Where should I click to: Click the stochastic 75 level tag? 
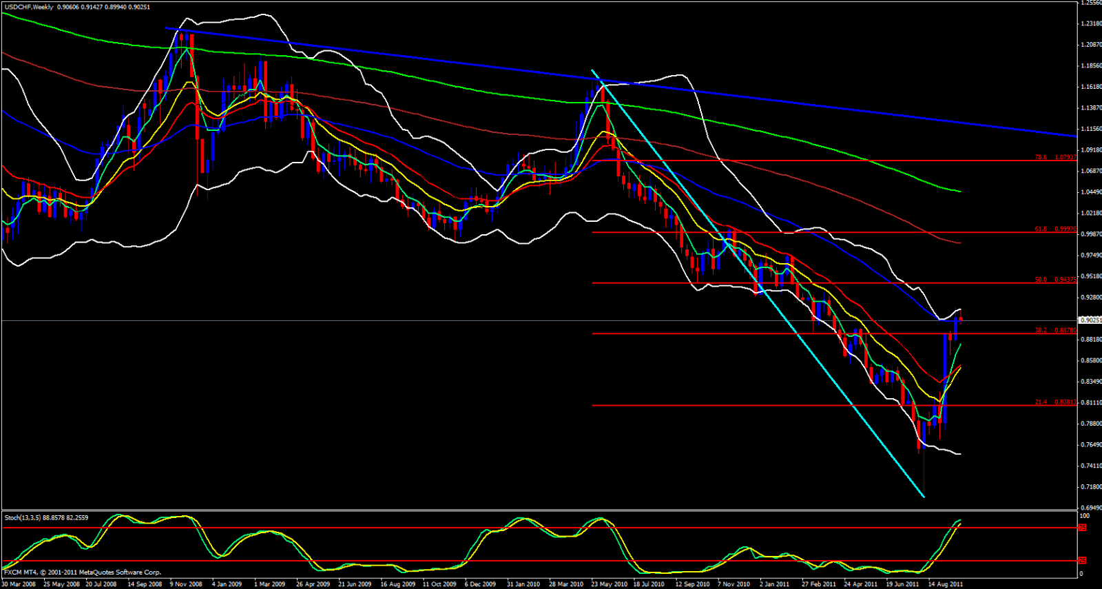(x=1082, y=528)
